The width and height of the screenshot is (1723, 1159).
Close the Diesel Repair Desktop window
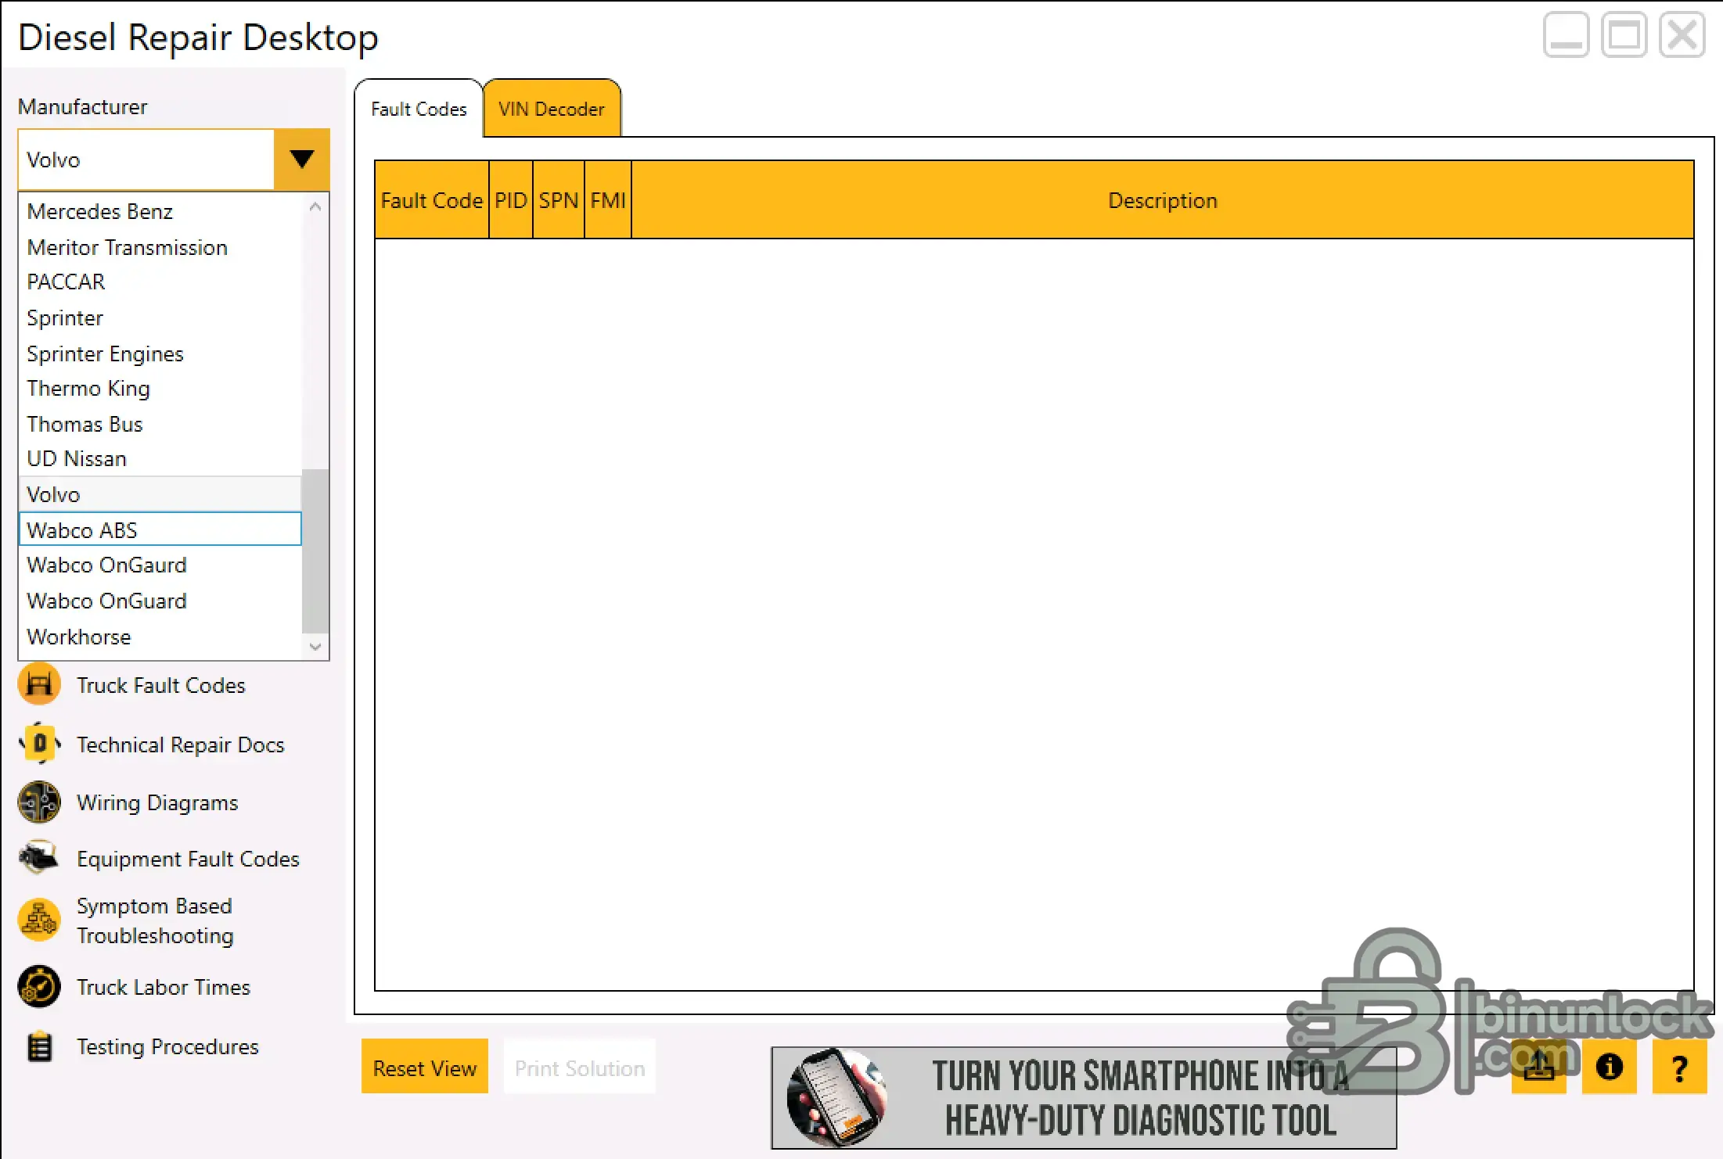[x=1682, y=35]
